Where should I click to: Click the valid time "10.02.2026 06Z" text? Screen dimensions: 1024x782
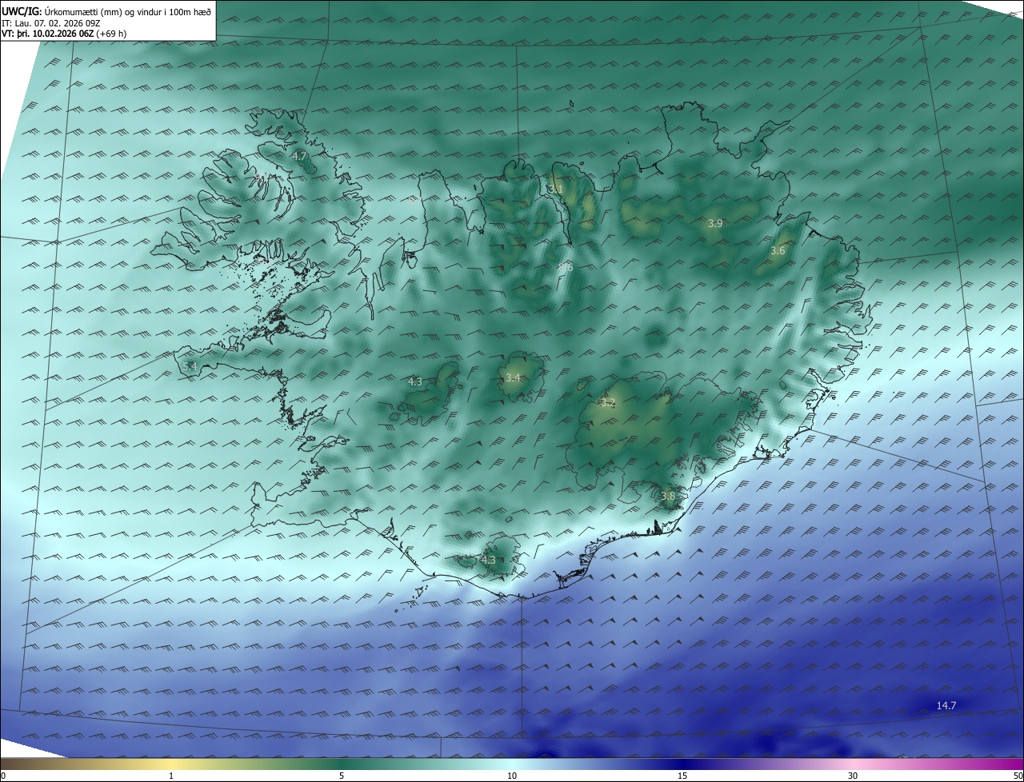pyautogui.click(x=63, y=34)
